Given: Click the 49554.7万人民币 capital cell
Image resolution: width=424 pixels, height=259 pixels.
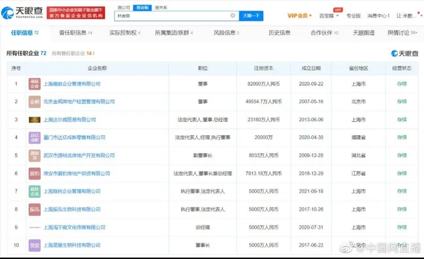Looking at the screenshot, I should tap(263, 102).
